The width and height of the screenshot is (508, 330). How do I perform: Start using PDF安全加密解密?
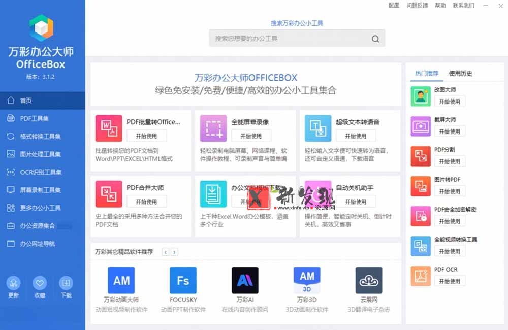pos(450,221)
